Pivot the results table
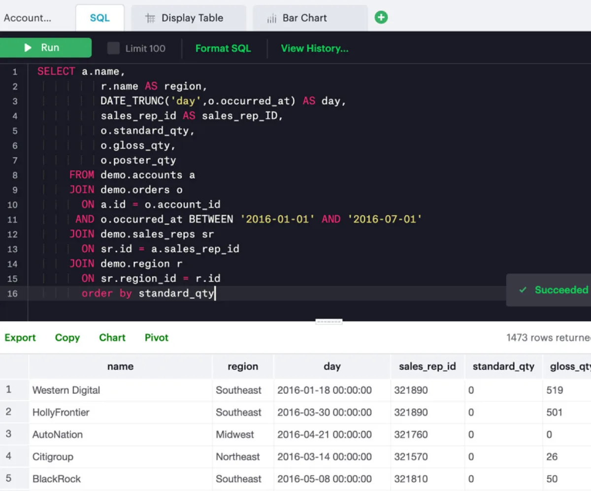This screenshot has height=491, width=591. click(x=157, y=337)
